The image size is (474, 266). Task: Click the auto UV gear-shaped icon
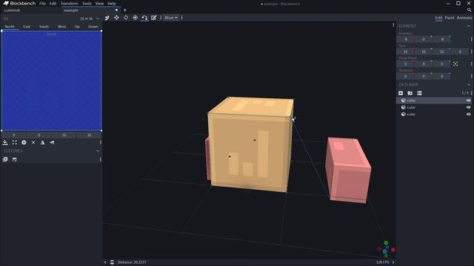tap(24, 143)
